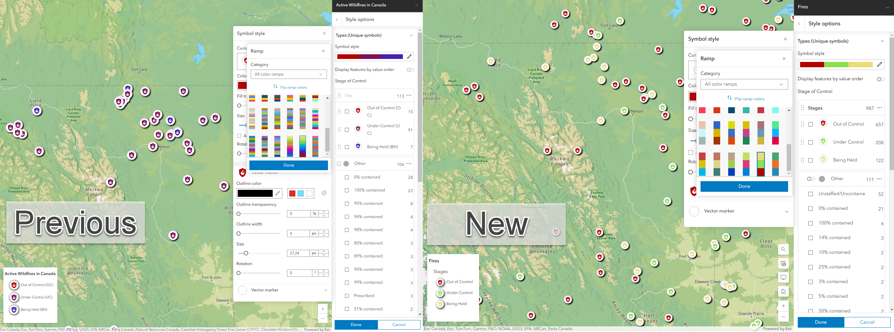This screenshot has height=332, width=894.
Task: Open options menu for the Title group
Action: 409,95
